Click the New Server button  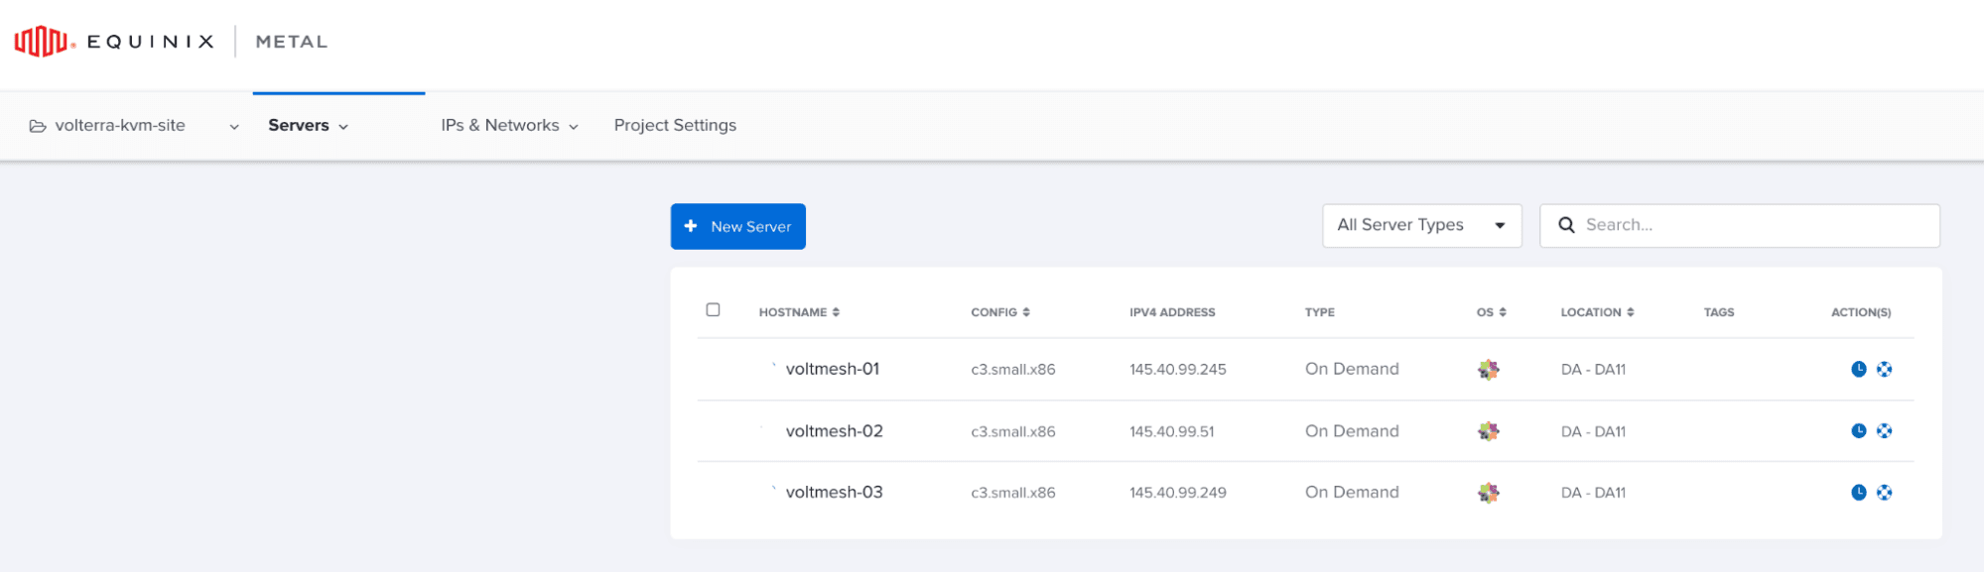tap(737, 226)
